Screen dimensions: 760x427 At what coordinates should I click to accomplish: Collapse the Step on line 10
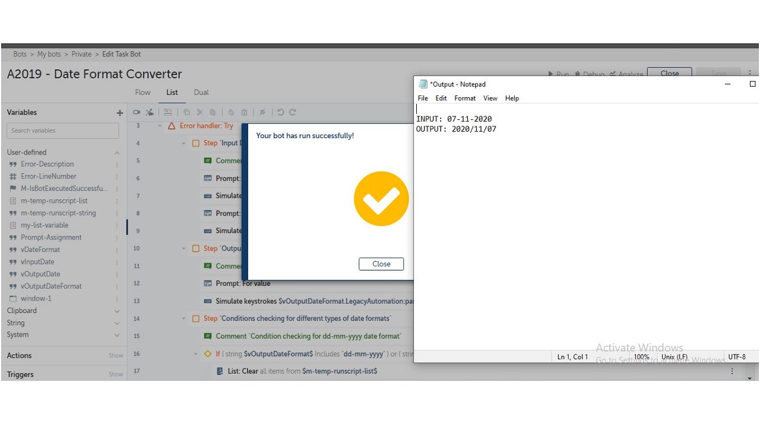tap(183, 248)
